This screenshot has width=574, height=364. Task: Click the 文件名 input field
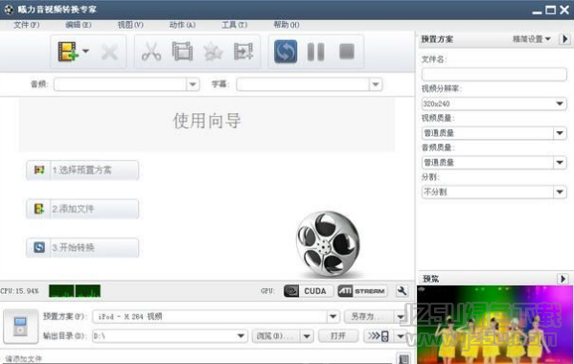click(494, 75)
